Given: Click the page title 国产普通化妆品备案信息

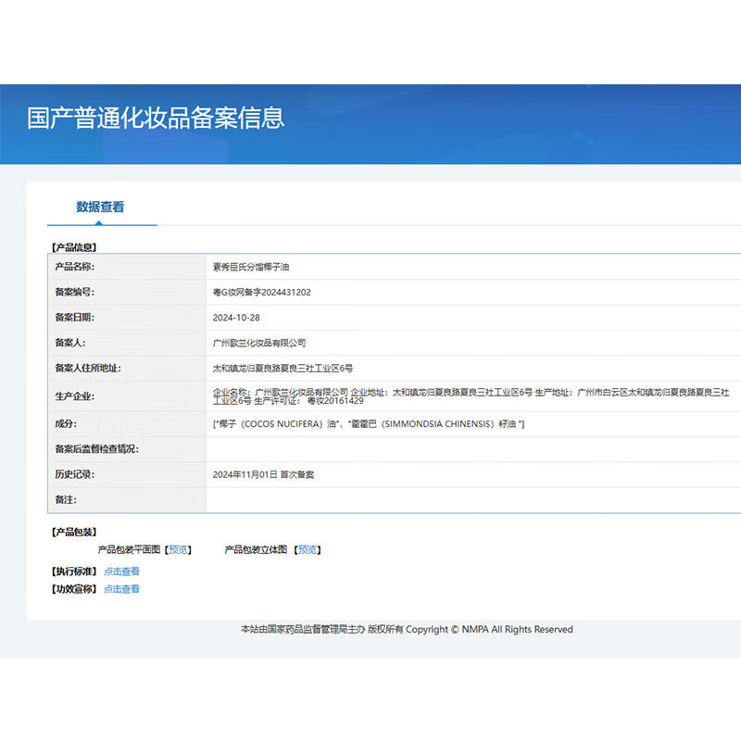Looking at the screenshot, I should tap(156, 119).
